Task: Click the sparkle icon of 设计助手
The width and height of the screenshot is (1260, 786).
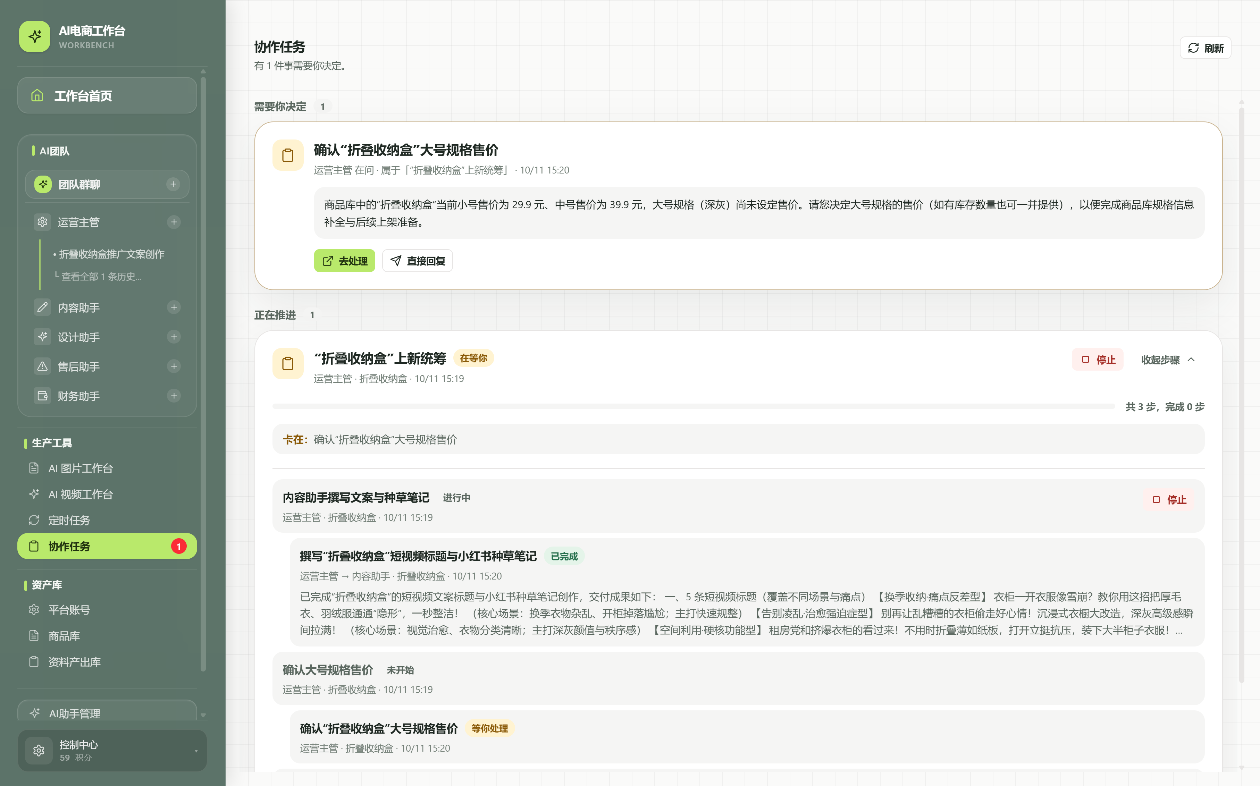Action: pyautogui.click(x=43, y=337)
